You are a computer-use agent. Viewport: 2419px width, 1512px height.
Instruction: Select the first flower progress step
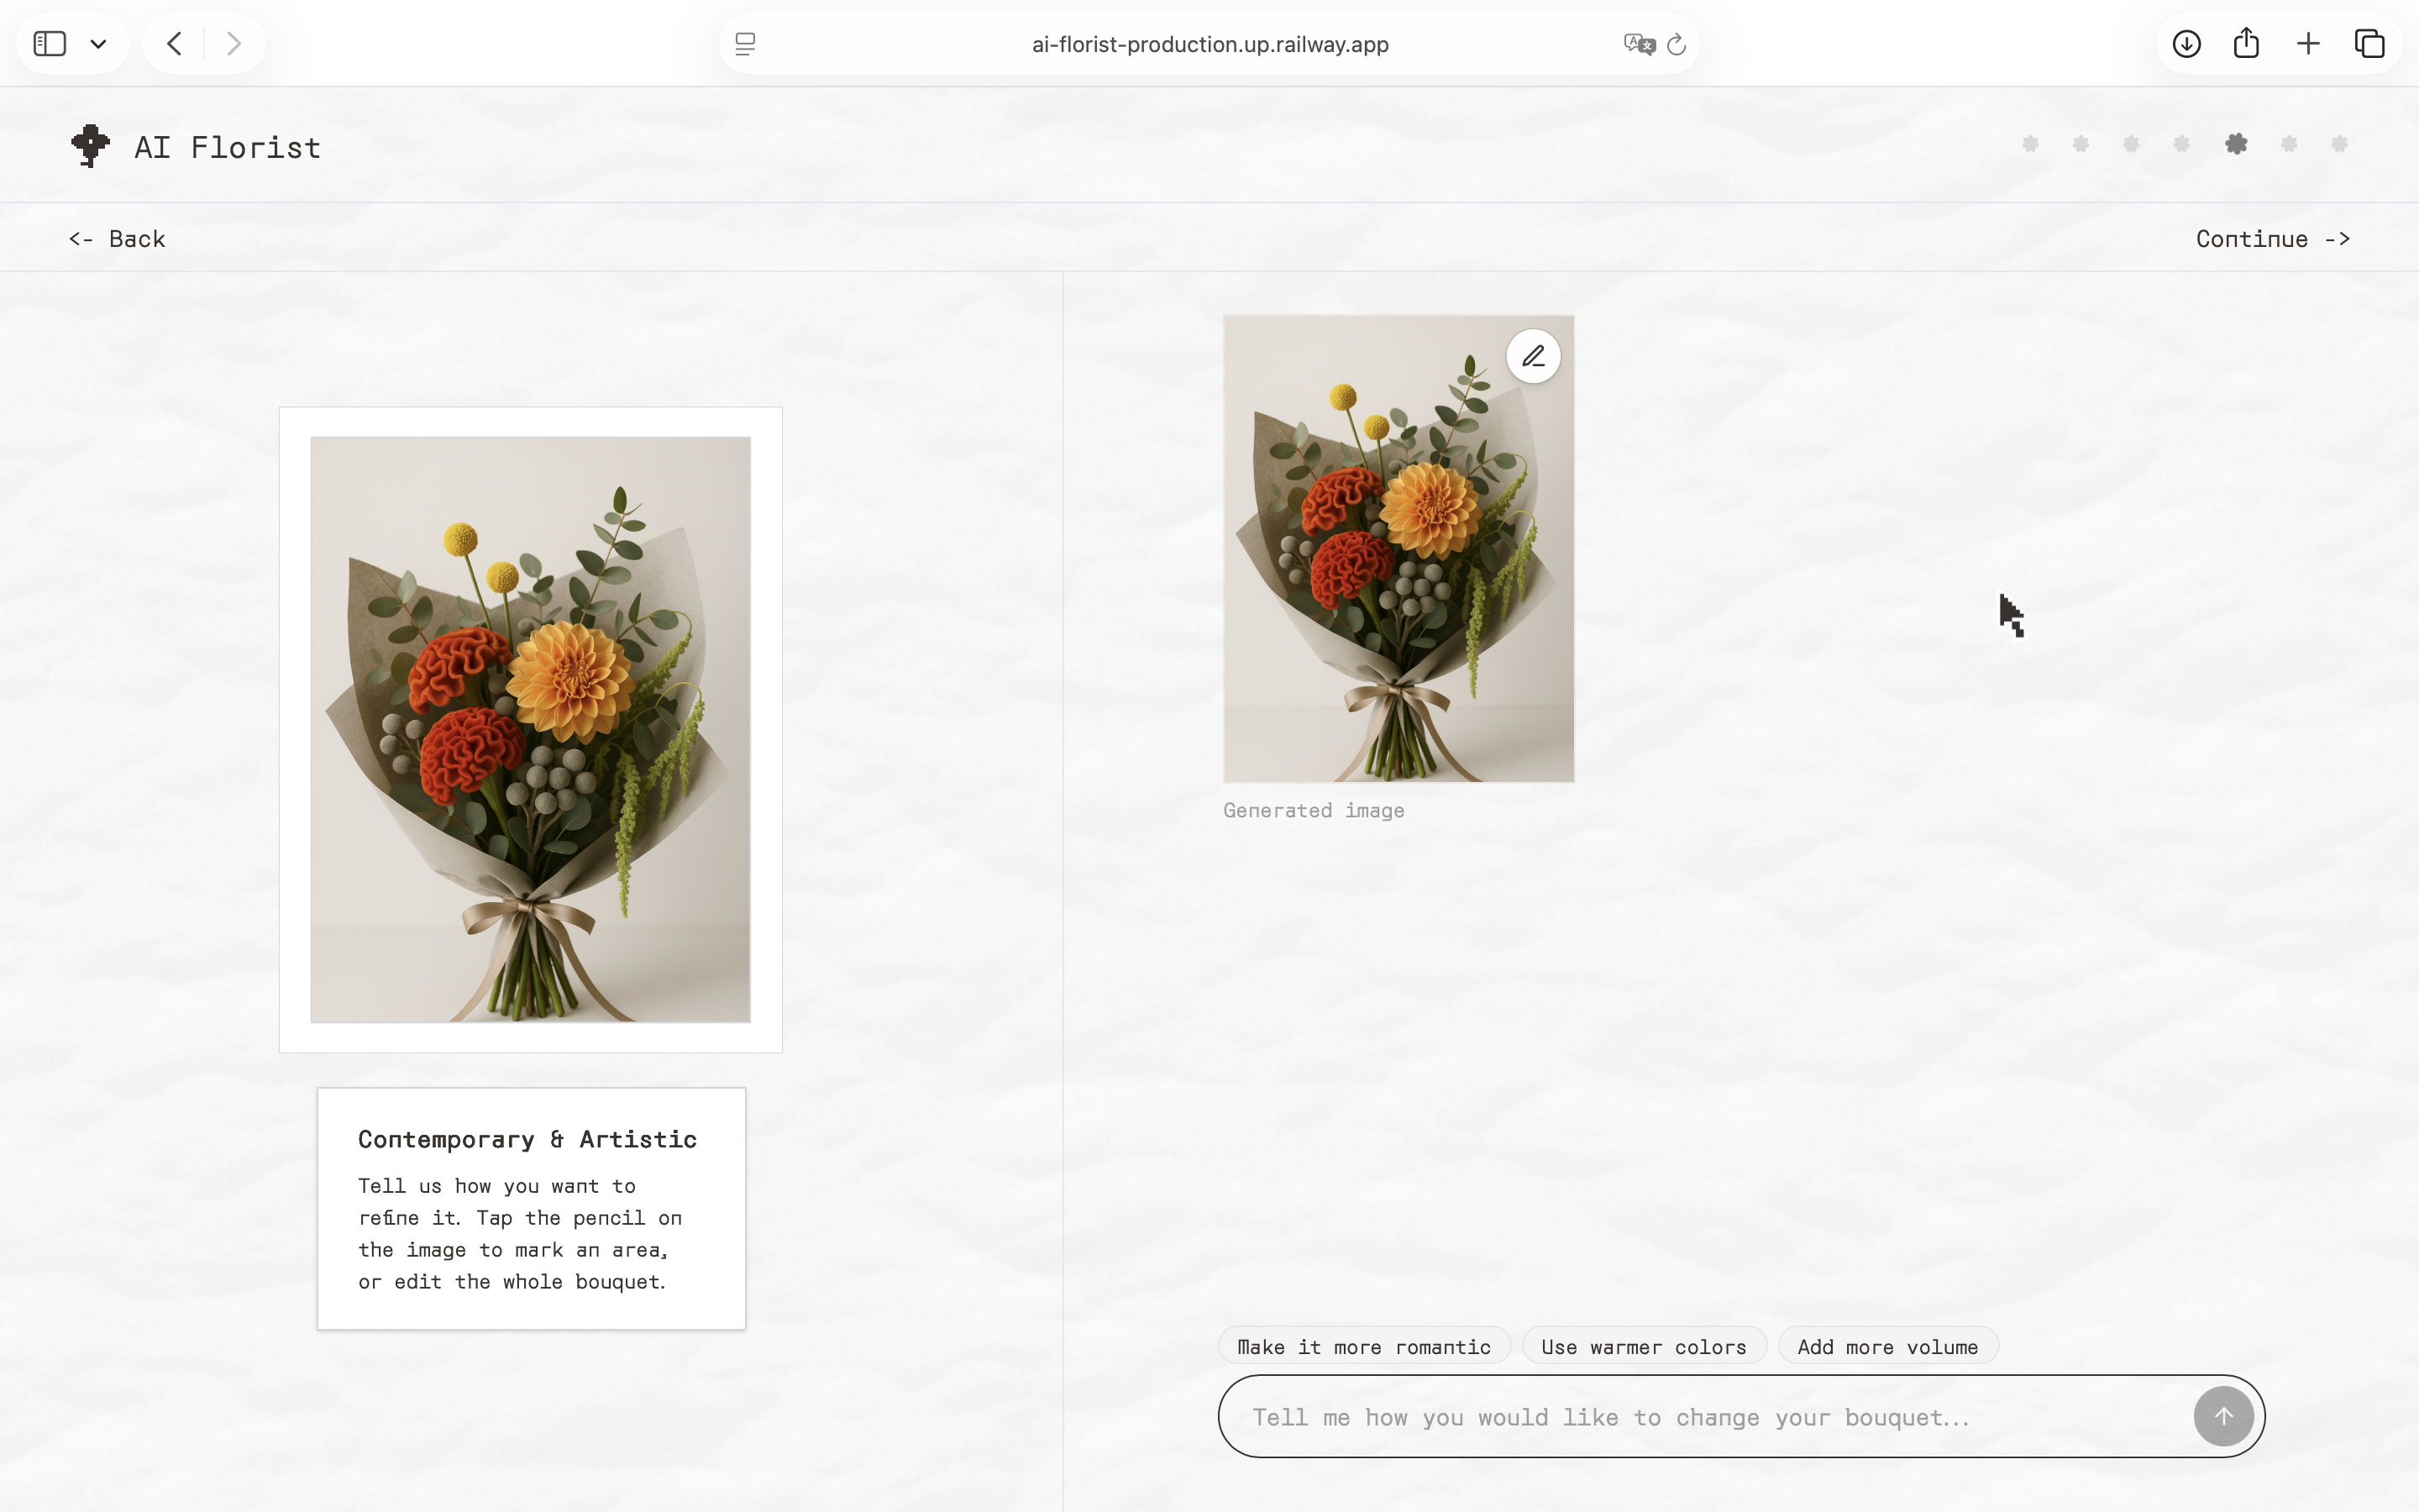coord(2030,144)
